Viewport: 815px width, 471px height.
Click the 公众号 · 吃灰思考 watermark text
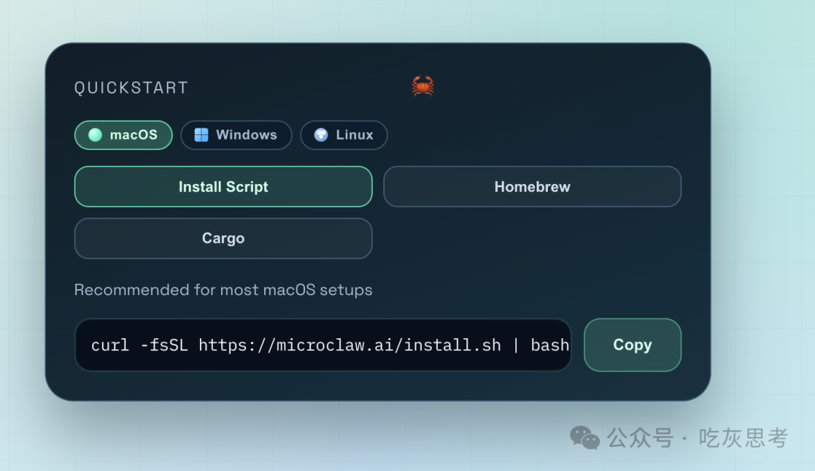(698, 438)
